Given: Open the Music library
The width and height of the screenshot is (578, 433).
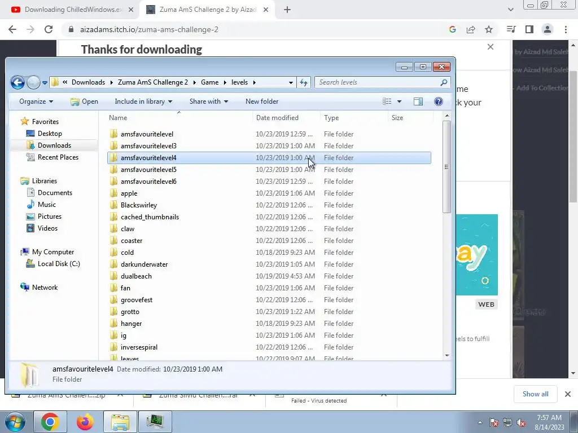Looking at the screenshot, I should click(x=46, y=204).
